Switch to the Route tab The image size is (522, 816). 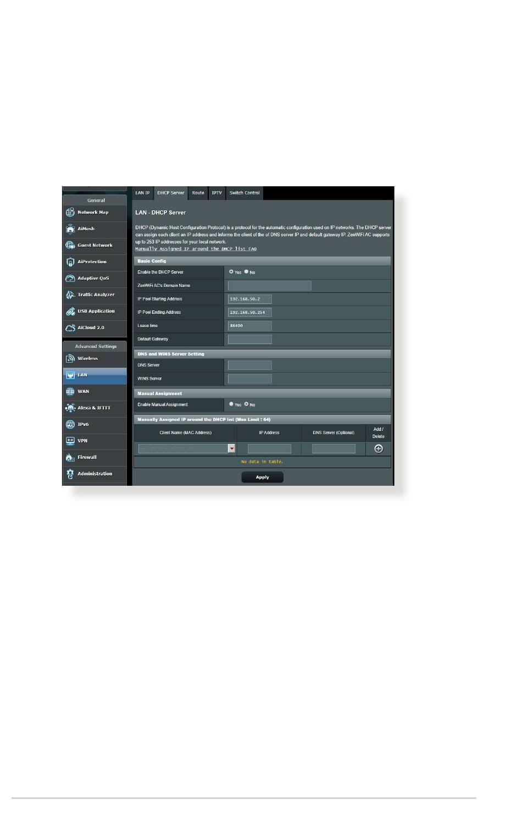coord(198,193)
